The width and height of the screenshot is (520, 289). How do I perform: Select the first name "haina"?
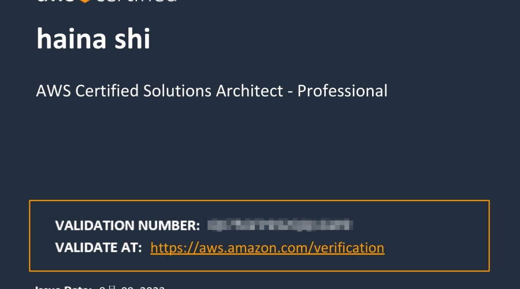coord(71,39)
